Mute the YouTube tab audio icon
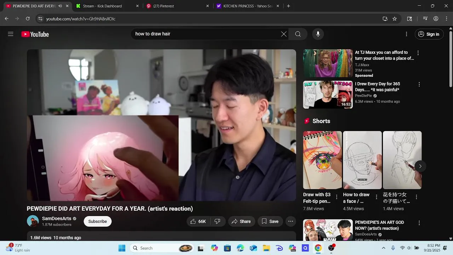The image size is (453, 255). (x=60, y=6)
